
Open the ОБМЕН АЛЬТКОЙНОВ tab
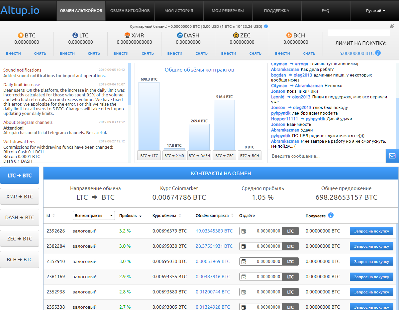click(81, 11)
